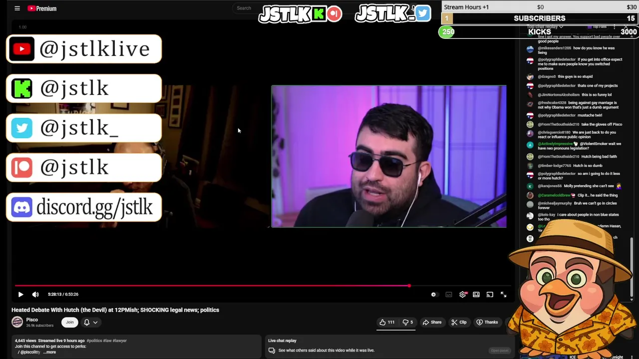Click Open panel for Live chat replay
Screen dimensions: 639x359
(499, 351)
